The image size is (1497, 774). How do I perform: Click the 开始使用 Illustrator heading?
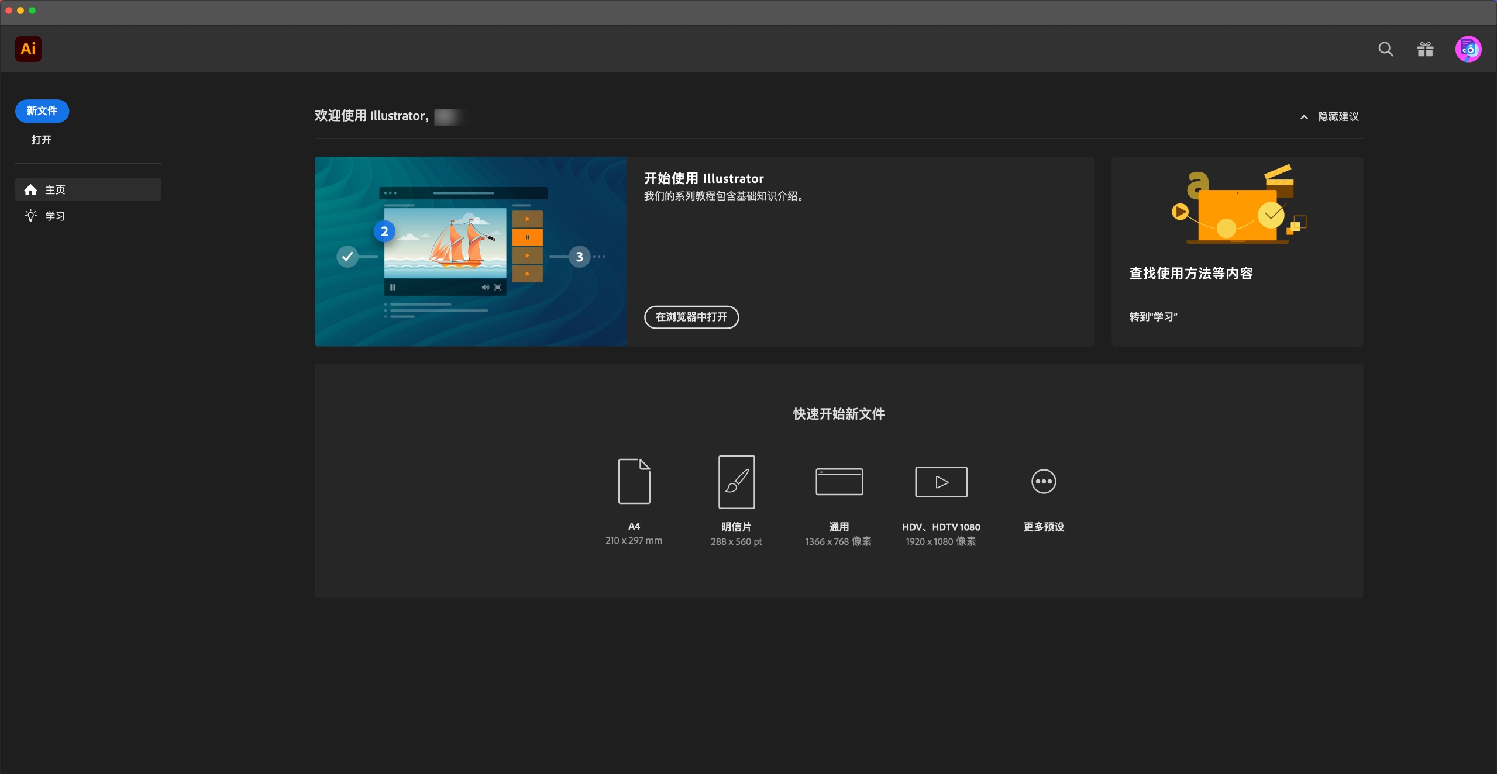click(704, 178)
